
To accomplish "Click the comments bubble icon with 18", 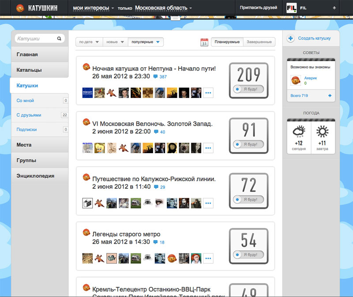I will point(155,242).
